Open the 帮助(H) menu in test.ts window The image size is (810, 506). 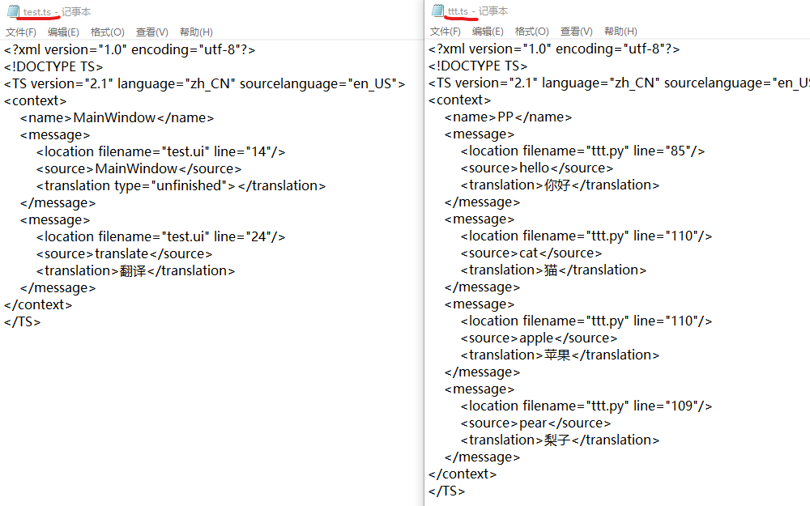pos(194,32)
